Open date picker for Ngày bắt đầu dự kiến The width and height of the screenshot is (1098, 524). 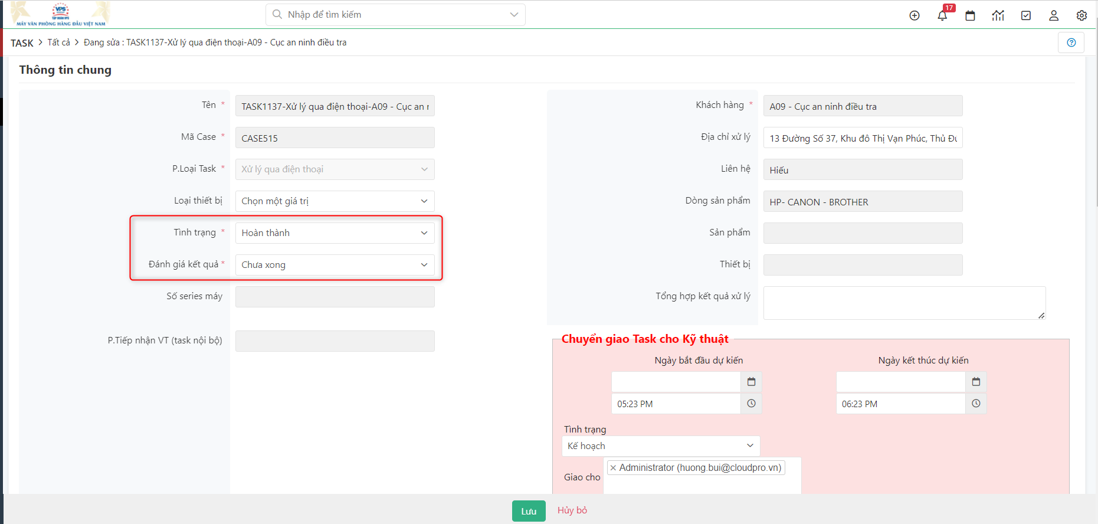(751, 382)
